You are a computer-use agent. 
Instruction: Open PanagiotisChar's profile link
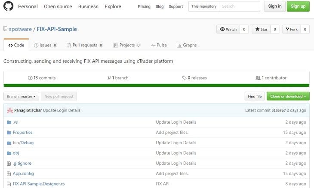pyautogui.click(x=28, y=110)
